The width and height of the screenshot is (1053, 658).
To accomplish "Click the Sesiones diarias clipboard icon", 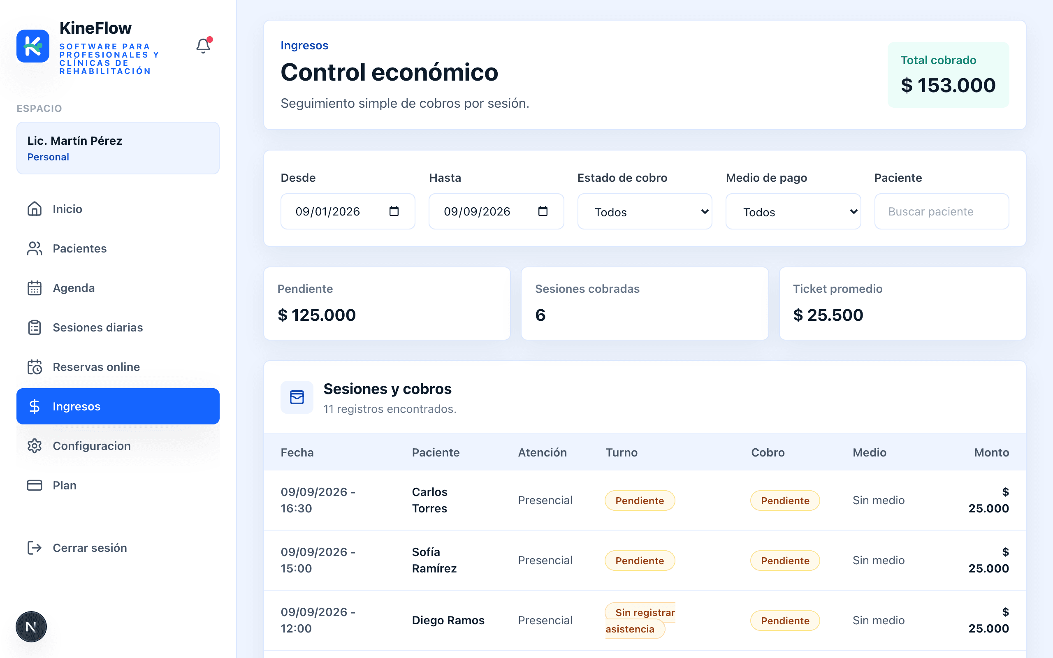I will pos(35,327).
